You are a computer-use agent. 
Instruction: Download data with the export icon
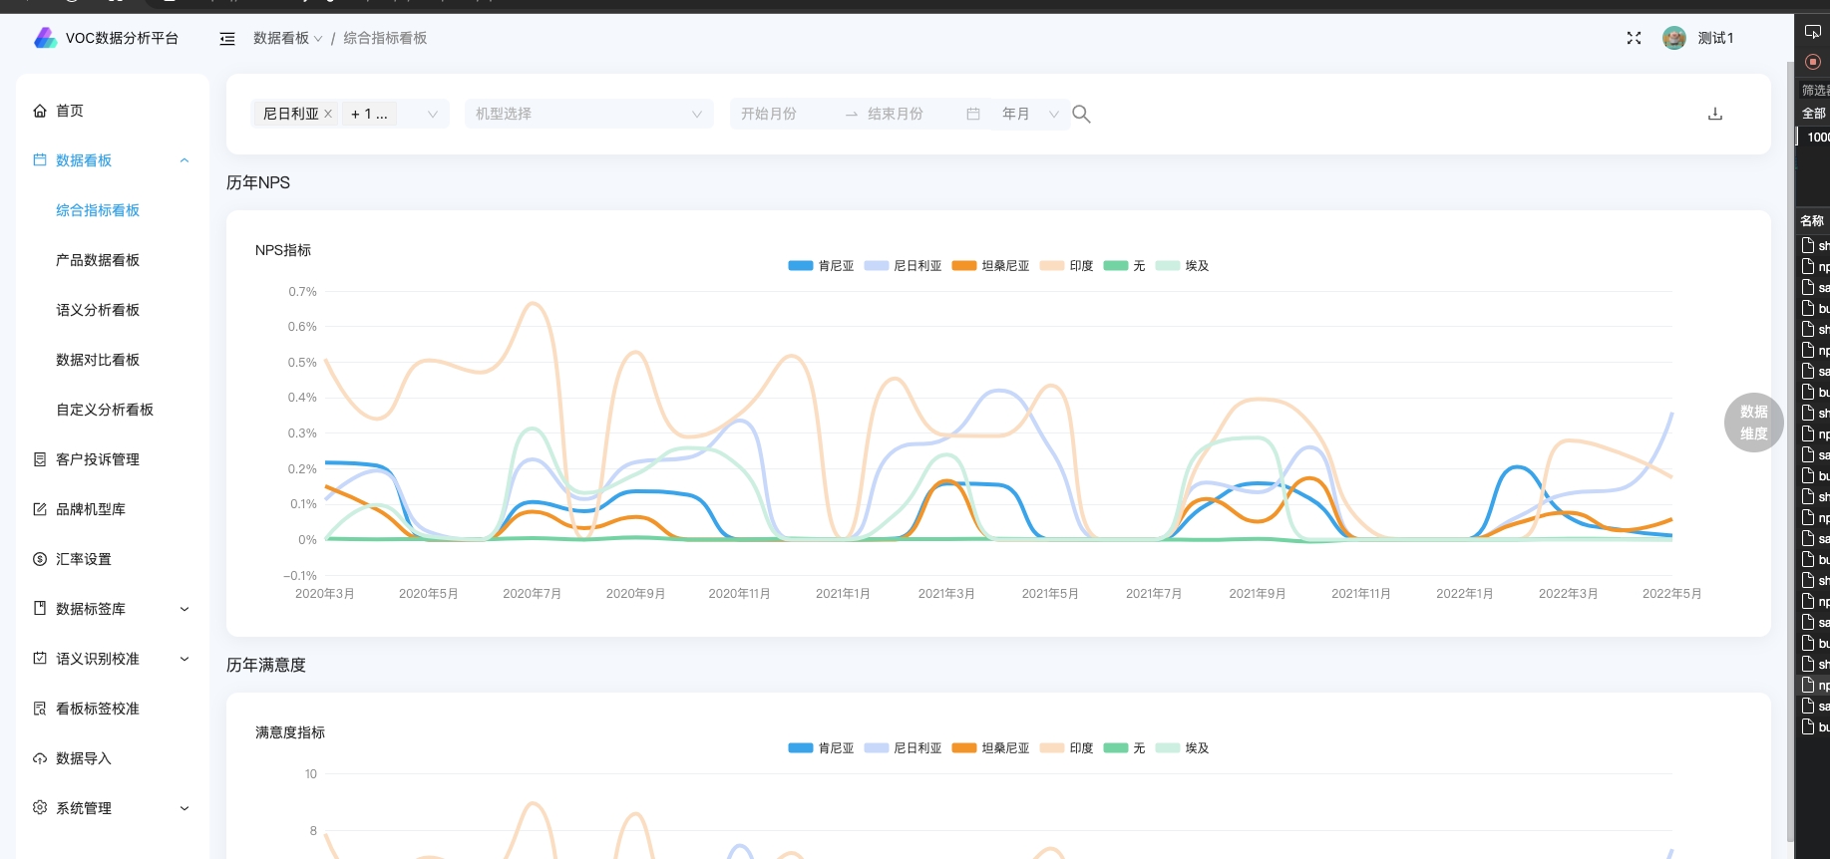[x=1715, y=114]
